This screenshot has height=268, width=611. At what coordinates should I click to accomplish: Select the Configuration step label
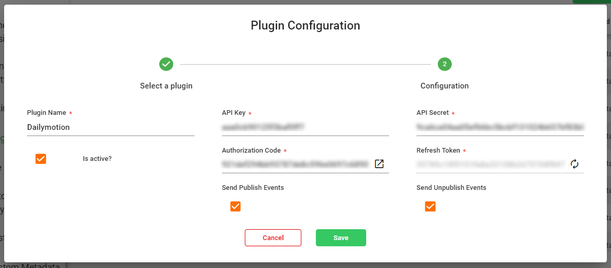point(445,86)
